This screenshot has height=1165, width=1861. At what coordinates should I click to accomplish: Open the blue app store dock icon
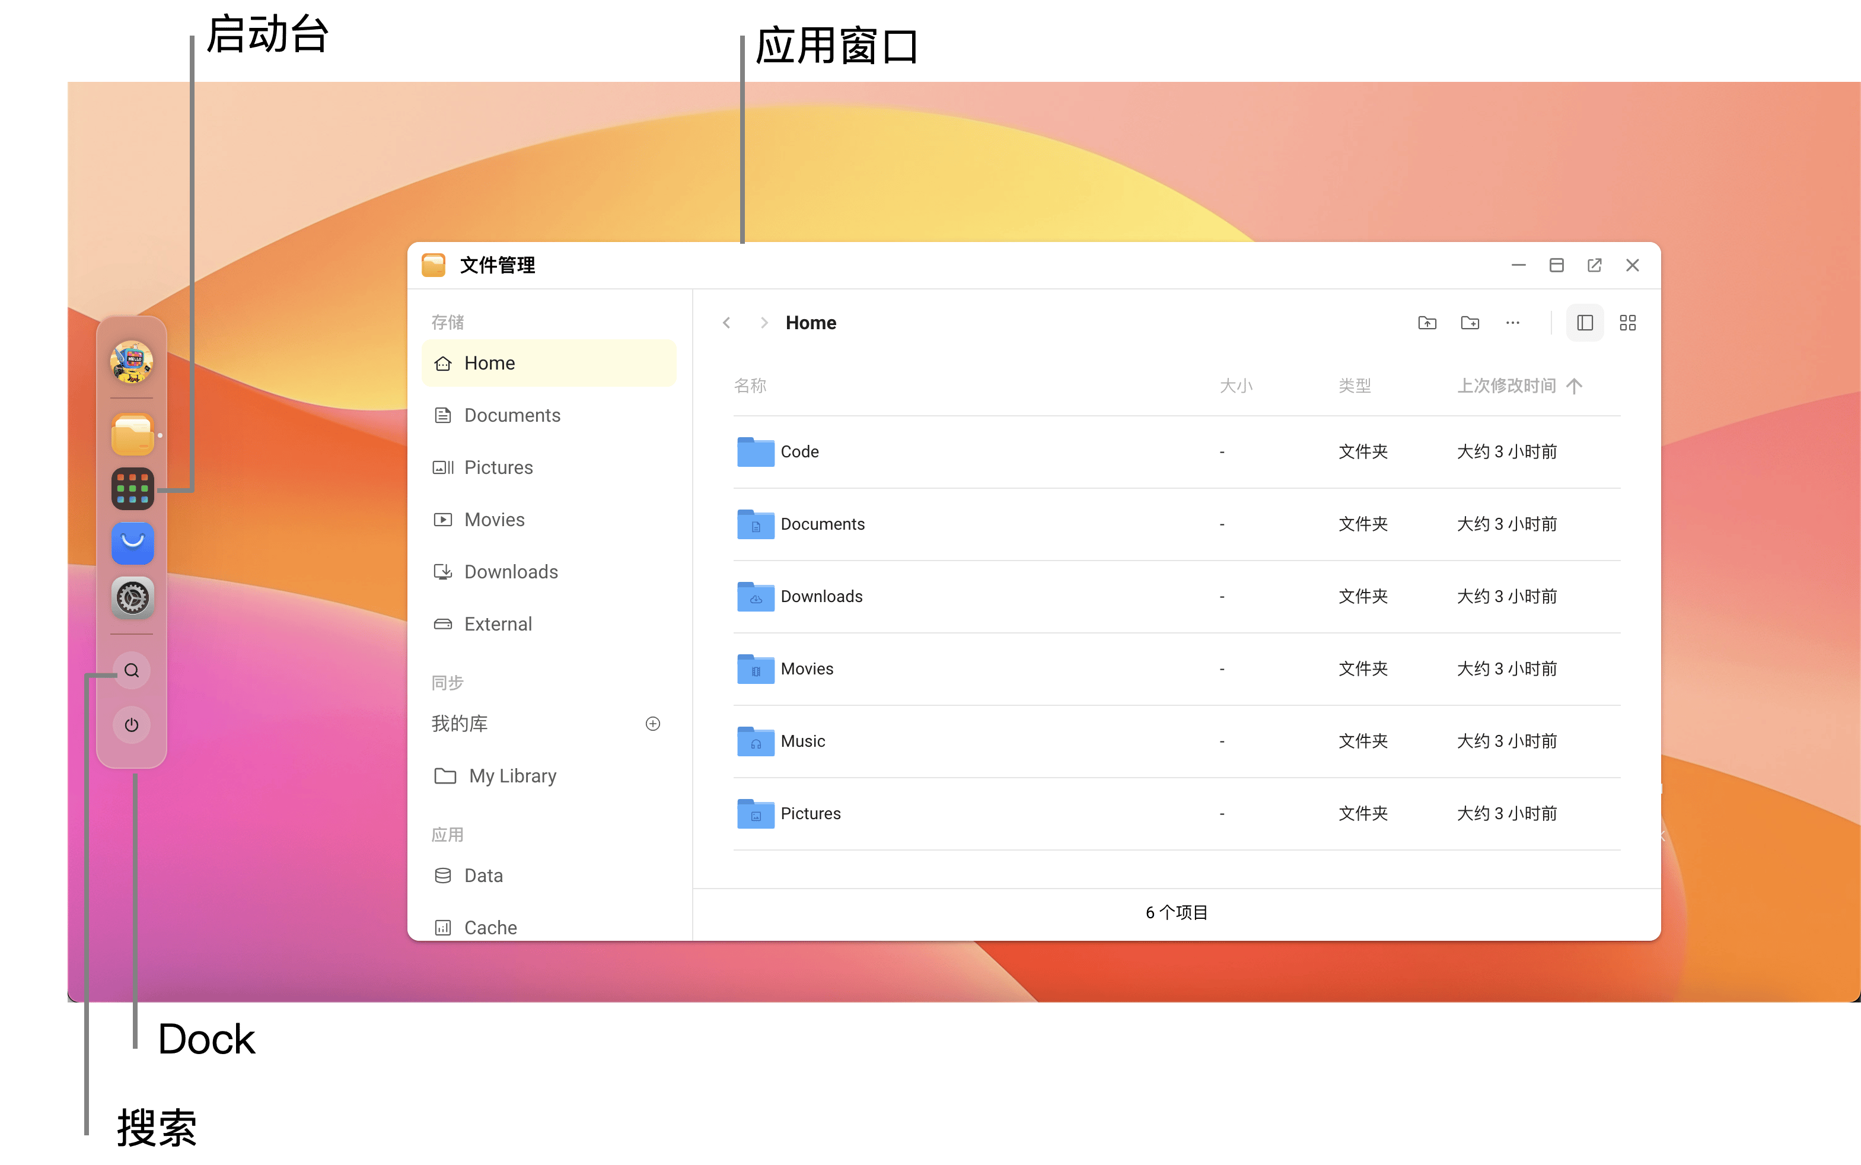click(132, 543)
